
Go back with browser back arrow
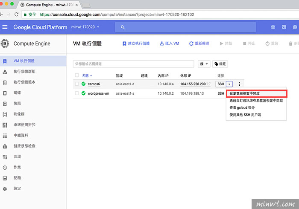point(2,15)
